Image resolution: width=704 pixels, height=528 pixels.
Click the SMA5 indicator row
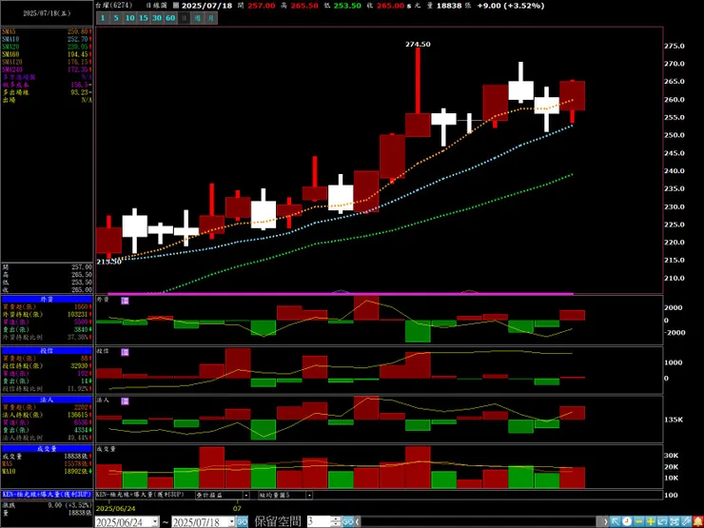[x=47, y=32]
